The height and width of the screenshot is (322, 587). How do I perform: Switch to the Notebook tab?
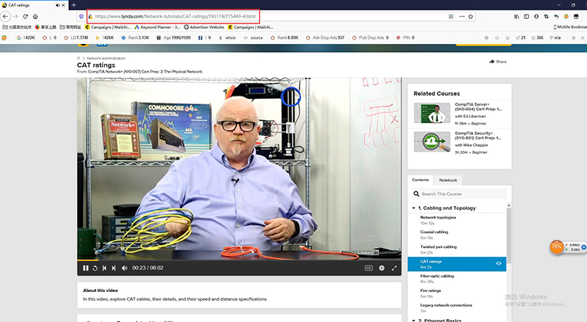tap(448, 180)
